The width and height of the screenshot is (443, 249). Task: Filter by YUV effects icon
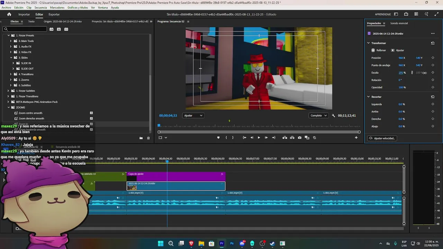pyautogui.click(x=66, y=29)
